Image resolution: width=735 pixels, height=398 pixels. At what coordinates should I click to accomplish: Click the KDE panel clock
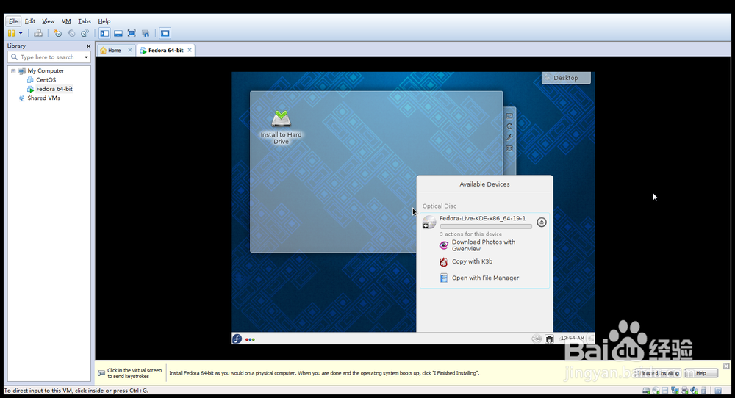pyautogui.click(x=573, y=338)
